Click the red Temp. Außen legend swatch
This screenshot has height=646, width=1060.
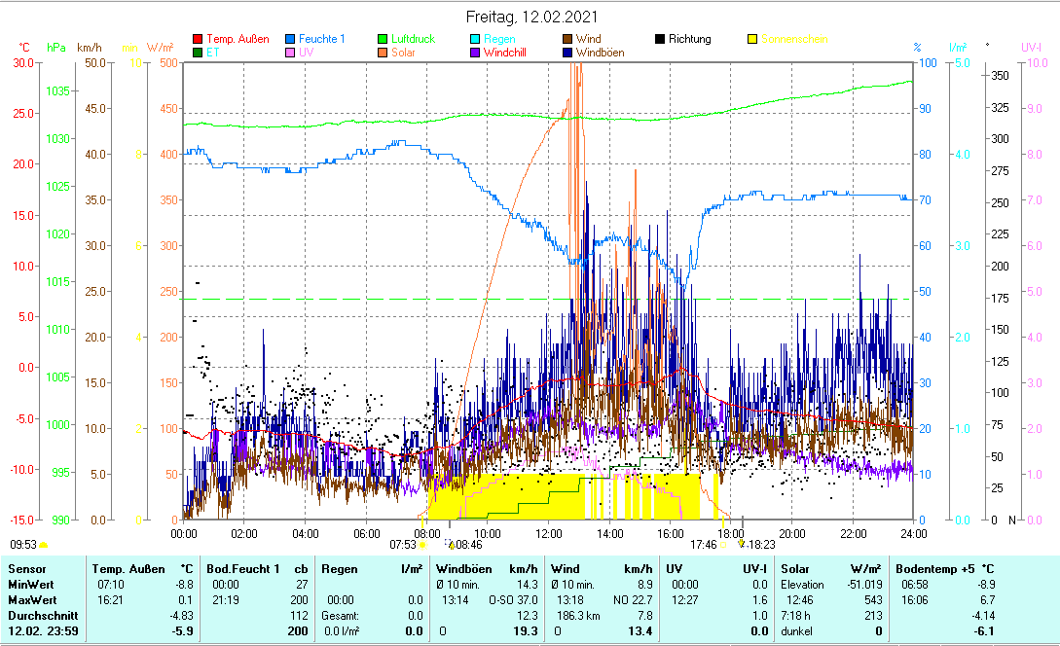199,39
